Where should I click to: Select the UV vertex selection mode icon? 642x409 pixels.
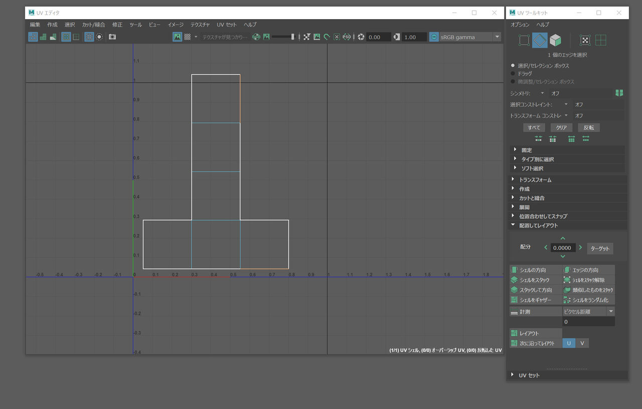click(524, 40)
